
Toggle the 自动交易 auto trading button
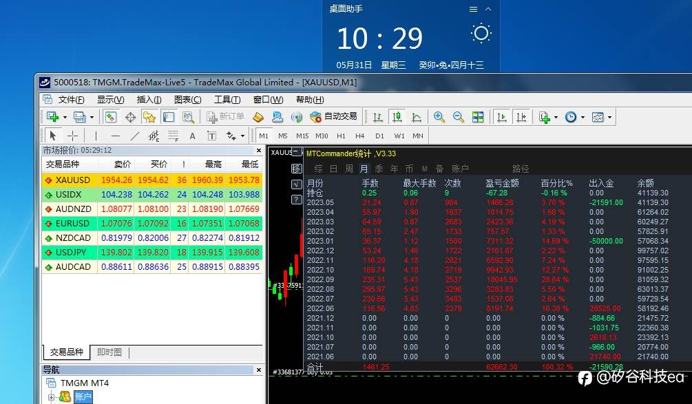click(334, 116)
